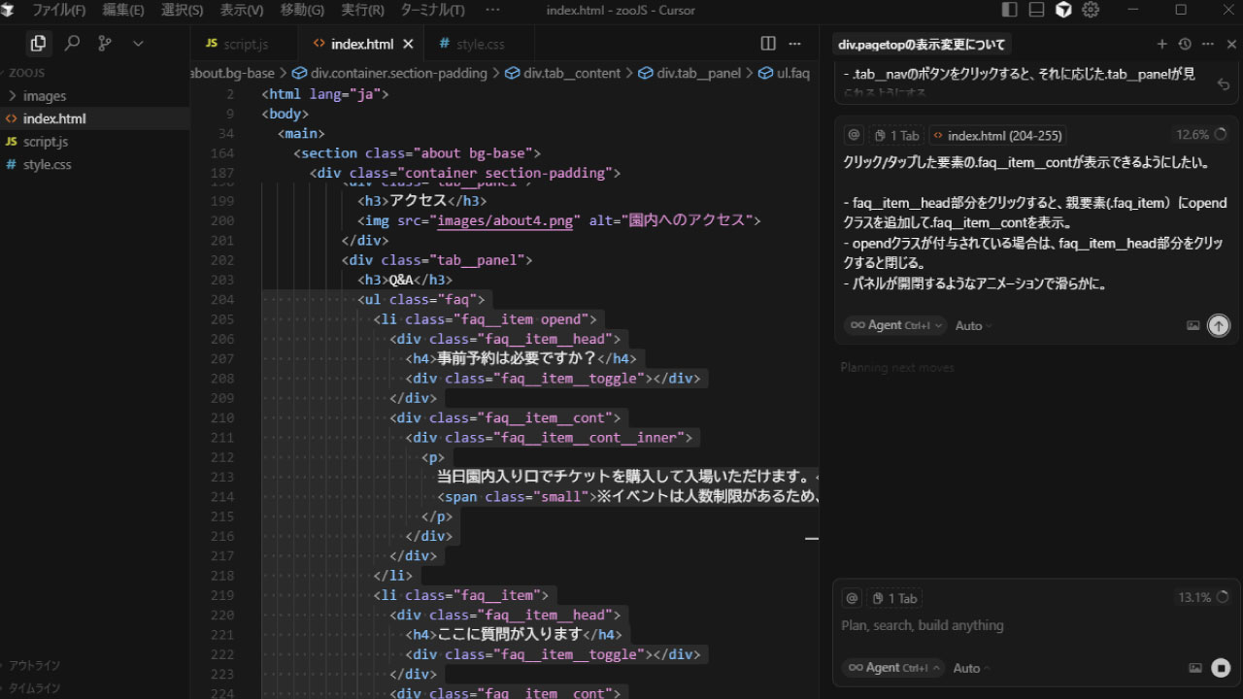This screenshot has width=1243, height=699.
Task: Open the Auto model dropdown in new prompt box
Action: [972, 668]
